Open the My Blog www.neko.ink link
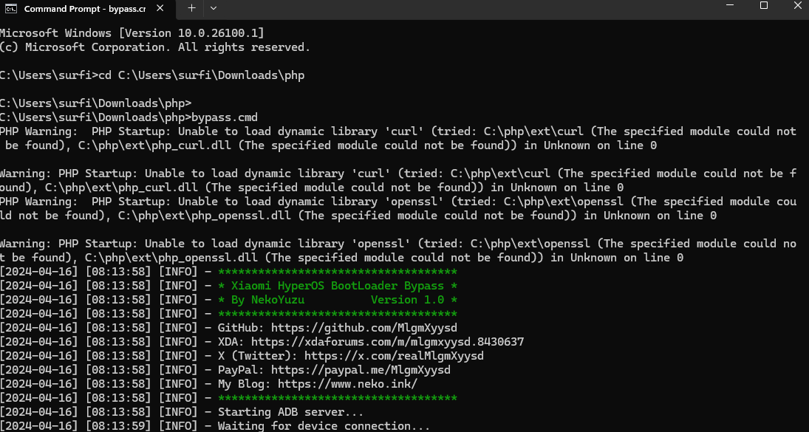The width and height of the screenshot is (809, 432). point(347,384)
